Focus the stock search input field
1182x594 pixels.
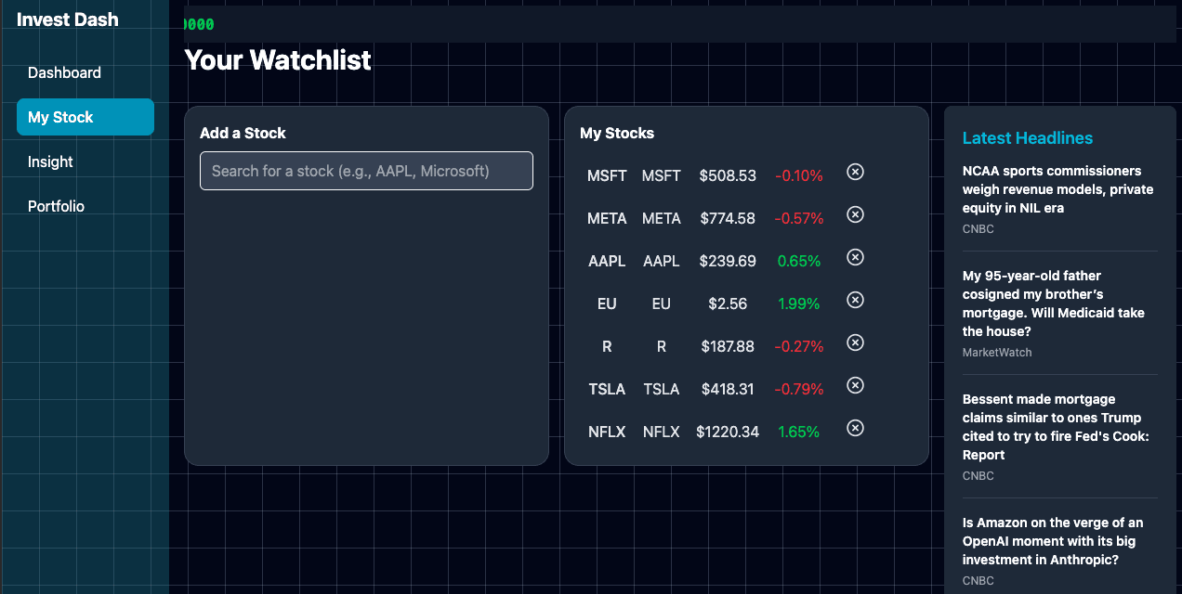(x=366, y=171)
